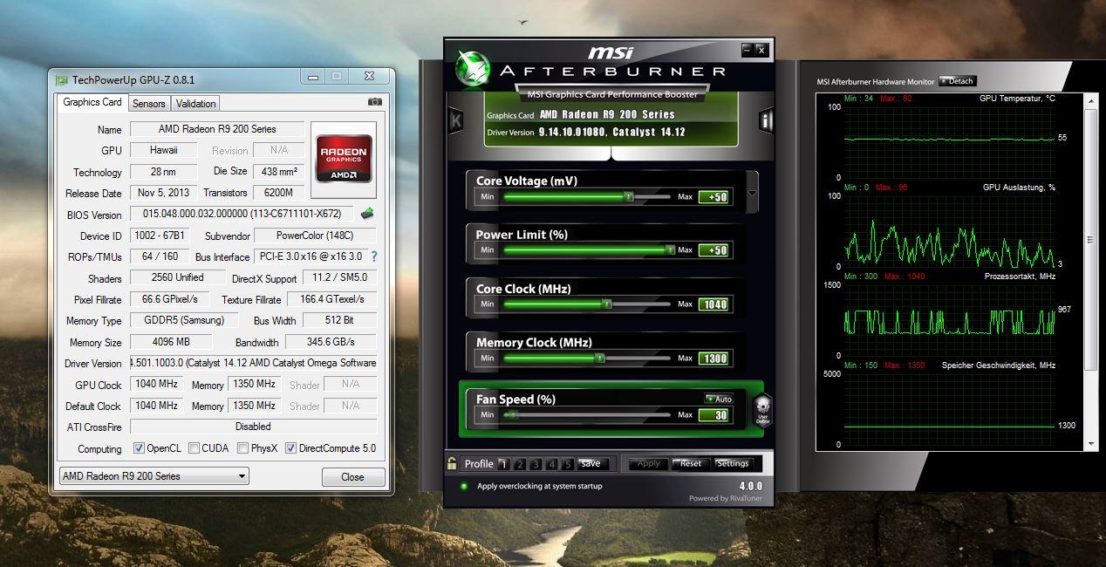Click the Apply button in Afterburner
The image size is (1106, 567).
pos(648,463)
